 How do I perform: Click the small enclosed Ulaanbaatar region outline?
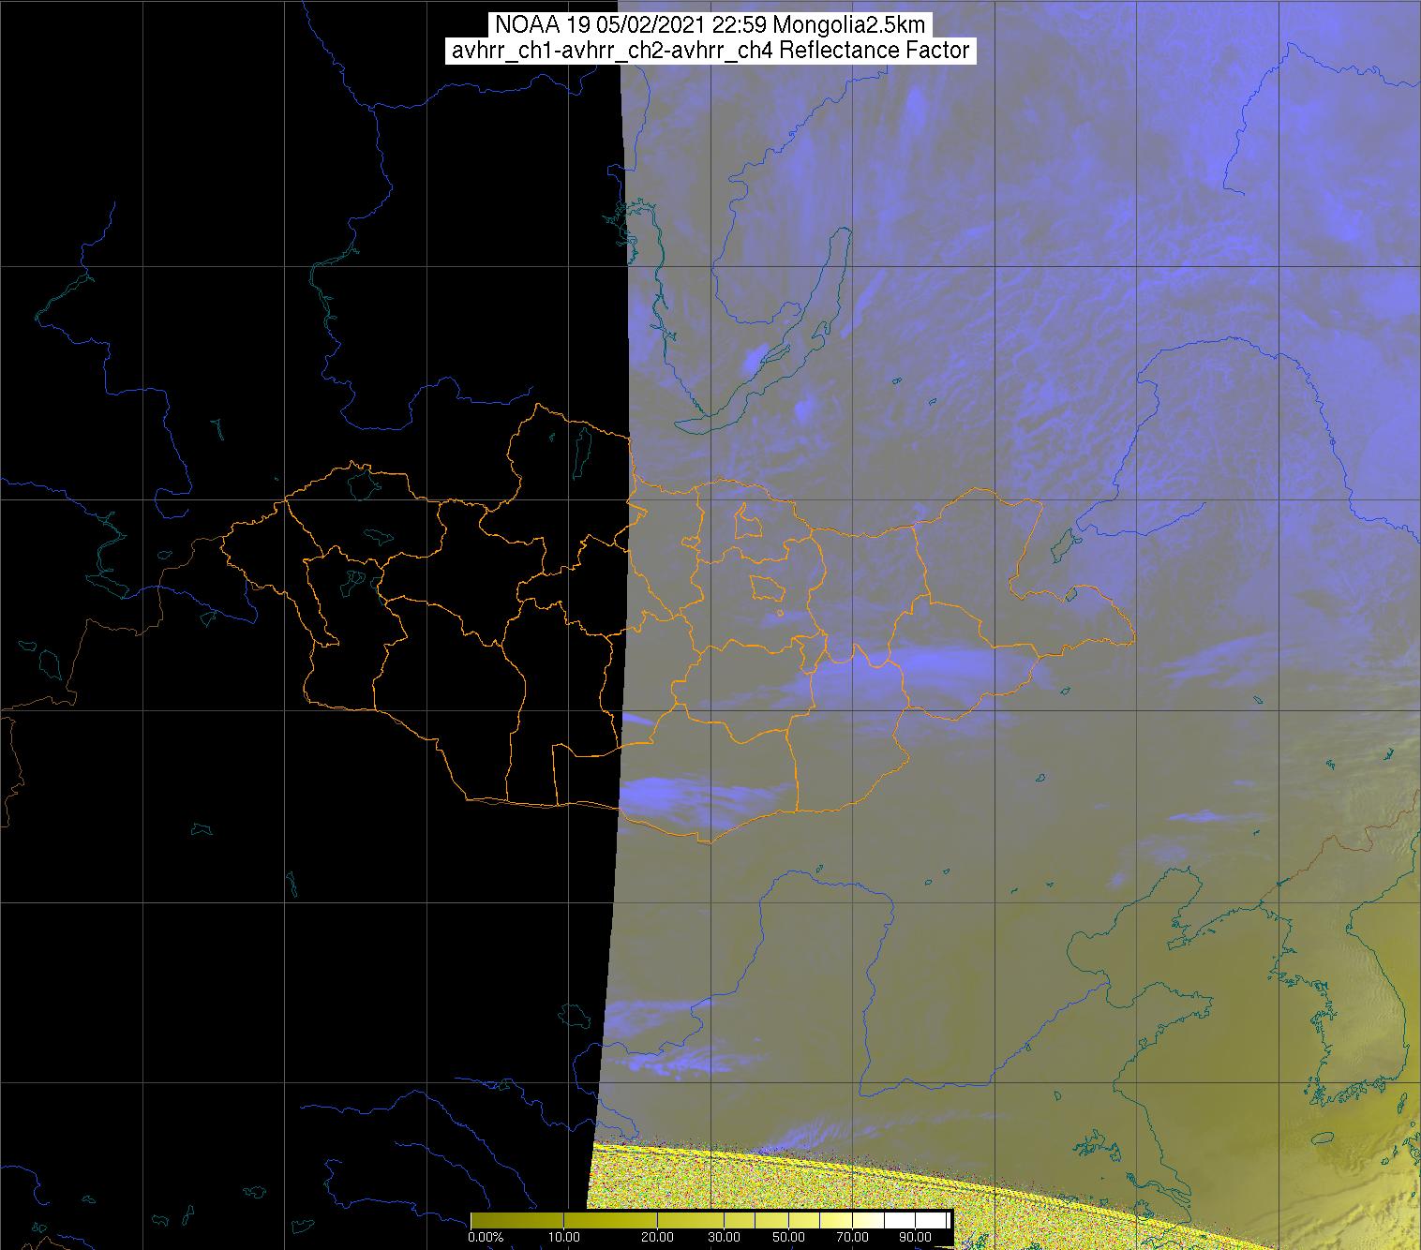(769, 588)
